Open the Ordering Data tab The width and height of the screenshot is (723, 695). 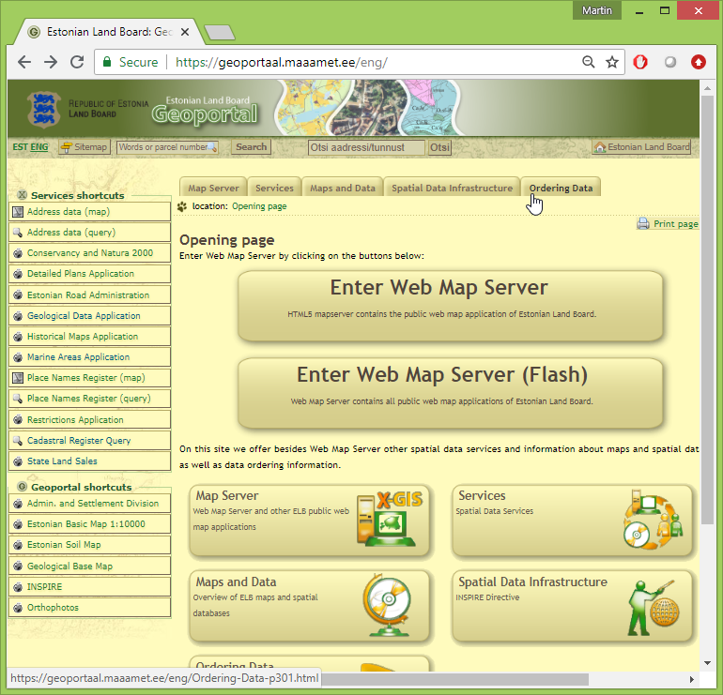click(x=561, y=189)
